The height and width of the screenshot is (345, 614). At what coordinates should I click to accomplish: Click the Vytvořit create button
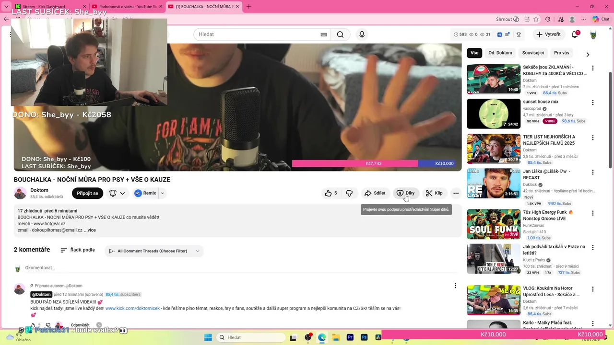[548, 34]
